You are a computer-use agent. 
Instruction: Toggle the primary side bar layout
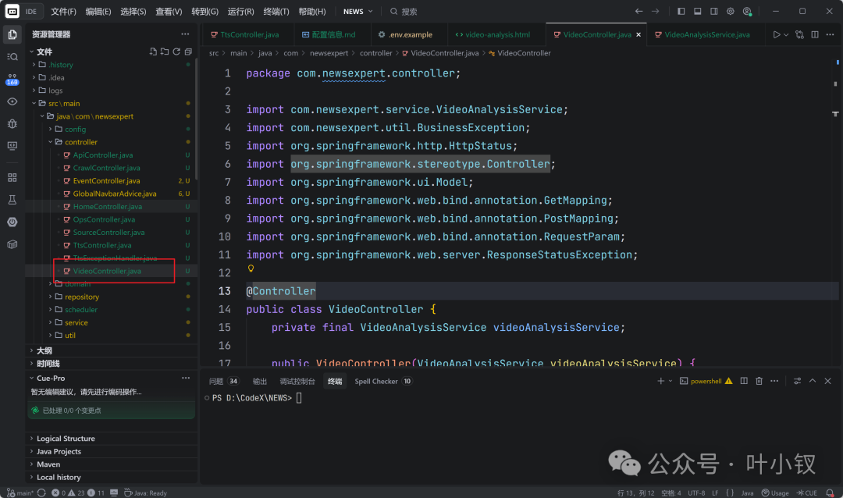[x=681, y=11]
